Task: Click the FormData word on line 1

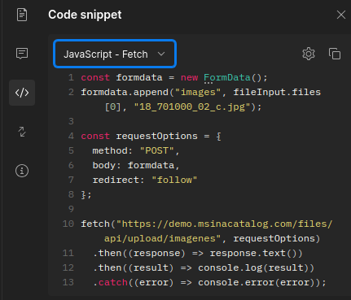Action: click(x=227, y=77)
